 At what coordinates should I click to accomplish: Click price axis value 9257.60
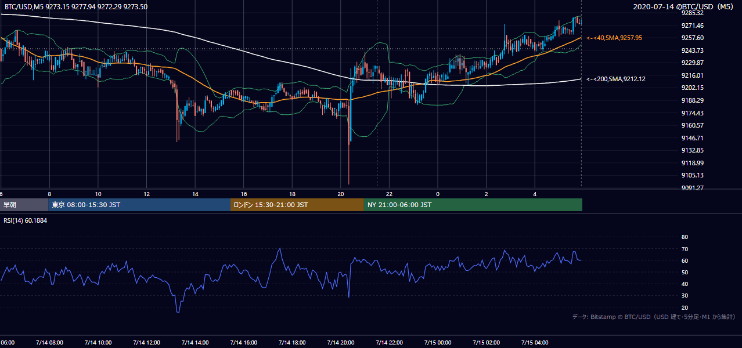tap(693, 38)
